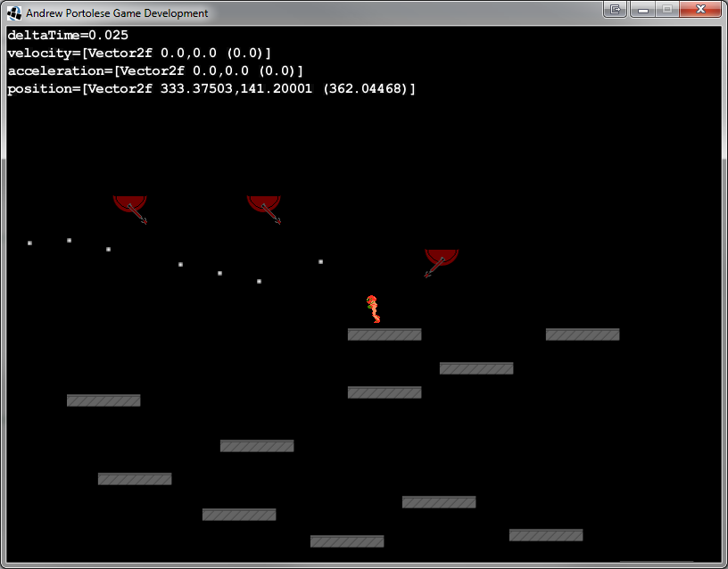
Task: Maximize the game window
Action: coord(666,10)
